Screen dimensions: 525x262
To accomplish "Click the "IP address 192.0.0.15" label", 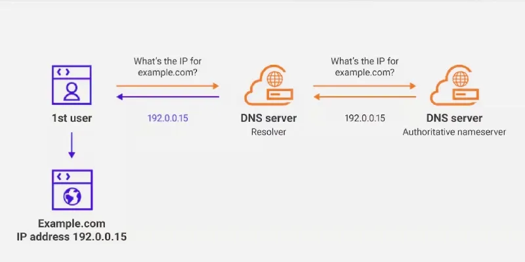I will click(x=72, y=236).
